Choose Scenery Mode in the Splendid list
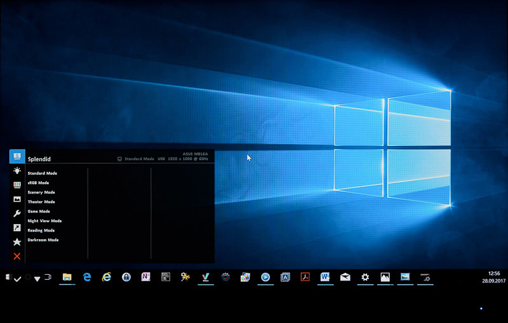This screenshot has width=508, height=323. [41, 192]
